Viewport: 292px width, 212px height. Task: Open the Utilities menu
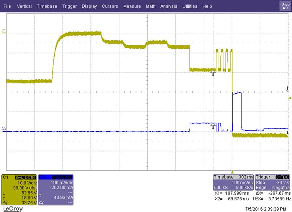(x=190, y=6)
